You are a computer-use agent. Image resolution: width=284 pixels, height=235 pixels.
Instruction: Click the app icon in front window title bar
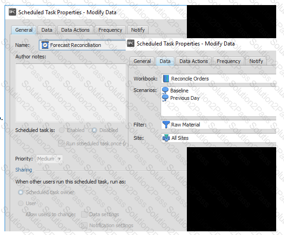[x=131, y=44]
